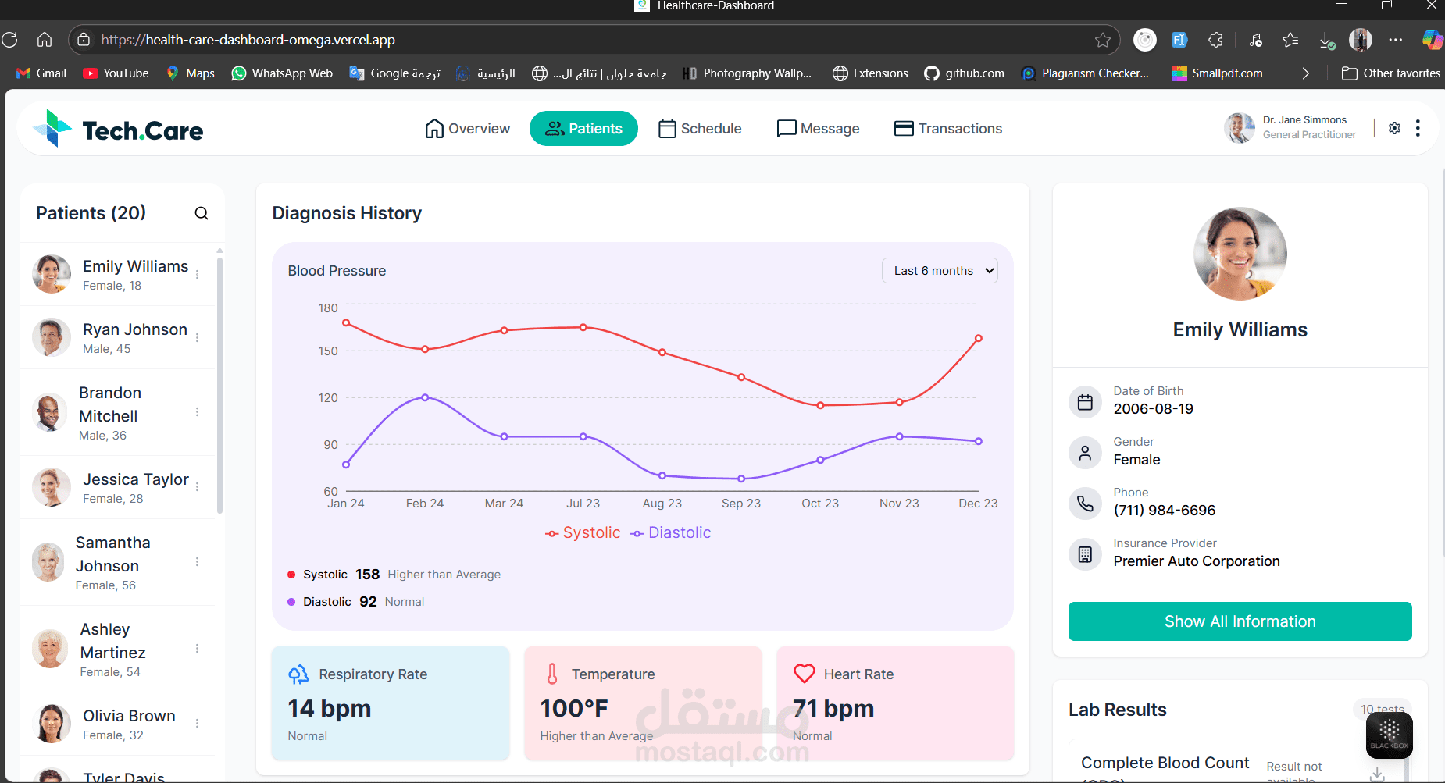The image size is (1445, 783).
Task: Open the settings gear next to doctor profile
Action: [1395, 128]
